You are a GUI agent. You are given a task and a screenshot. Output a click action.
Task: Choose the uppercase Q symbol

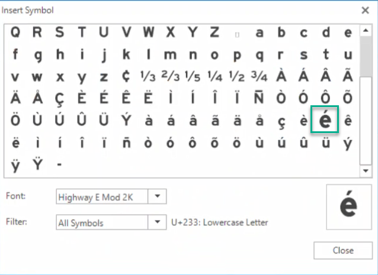pyautogui.click(x=15, y=33)
